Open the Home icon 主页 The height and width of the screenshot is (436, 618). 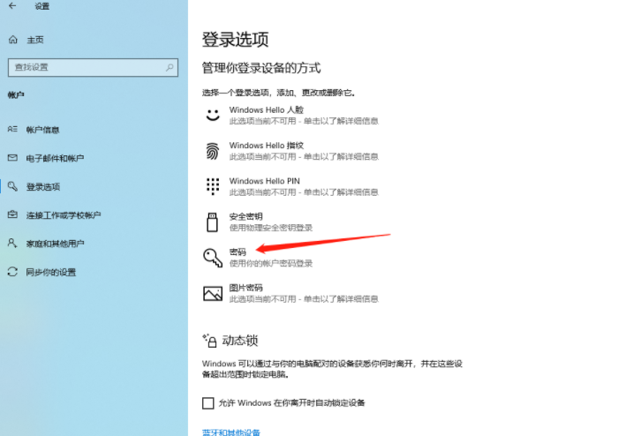tap(13, 40)
